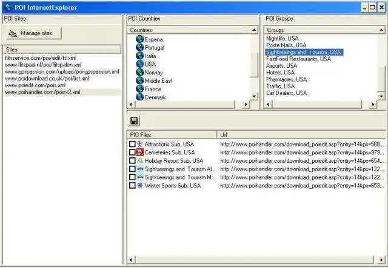Select the Poste Mails, USA group
Image resolution: width=388 pixels, height=268 pixels.
(x=286, y=45)
